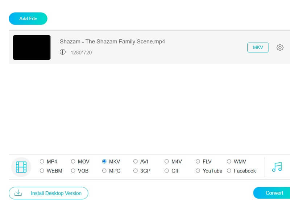Start conversion with the Convert button
The image size is (290, 200).
[x=274, y=193]
